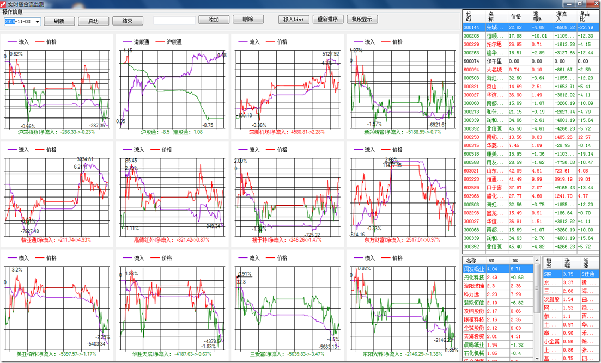The image size is (601, 363).
Task: Sort by the 涨幅% column header
Action: [542, 16]
